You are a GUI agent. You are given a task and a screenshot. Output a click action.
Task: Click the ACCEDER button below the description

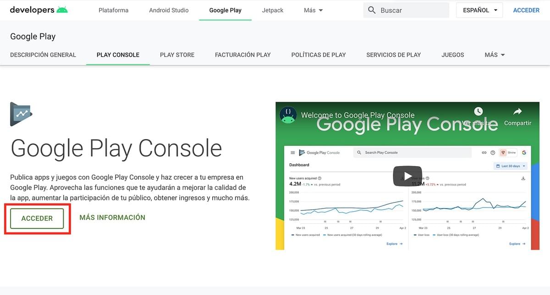click(x=37, y=219)
